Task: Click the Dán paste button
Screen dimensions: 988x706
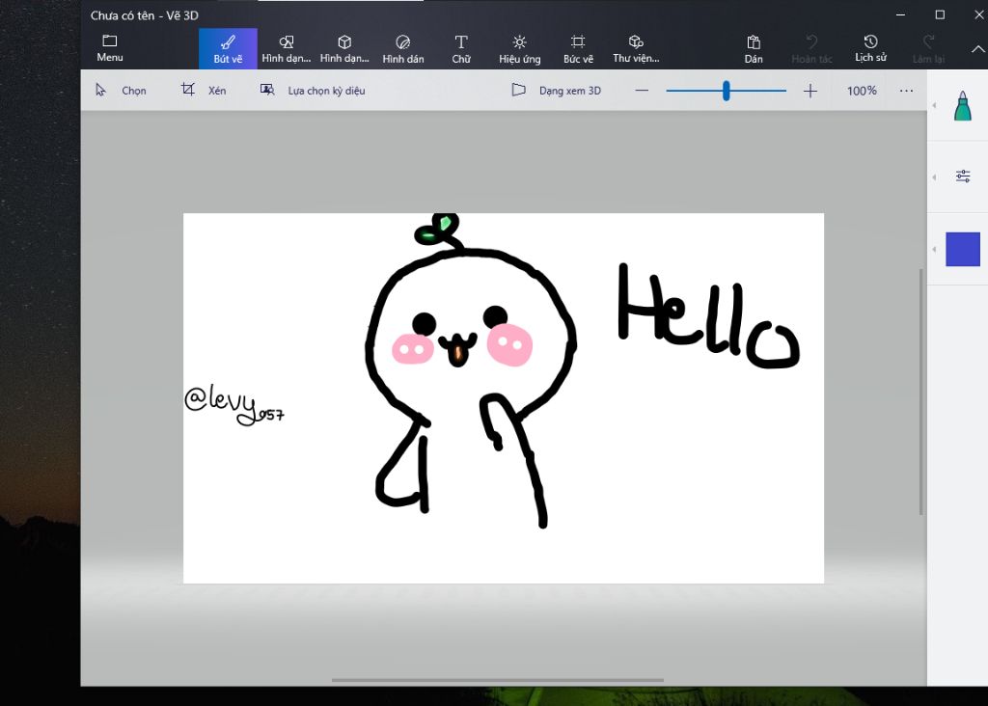Action: coord(754,48)
